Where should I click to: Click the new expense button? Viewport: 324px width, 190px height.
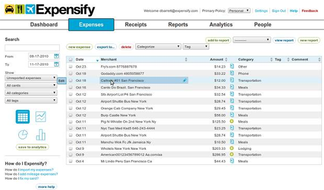pyautogui.click(x=79, y=47)
